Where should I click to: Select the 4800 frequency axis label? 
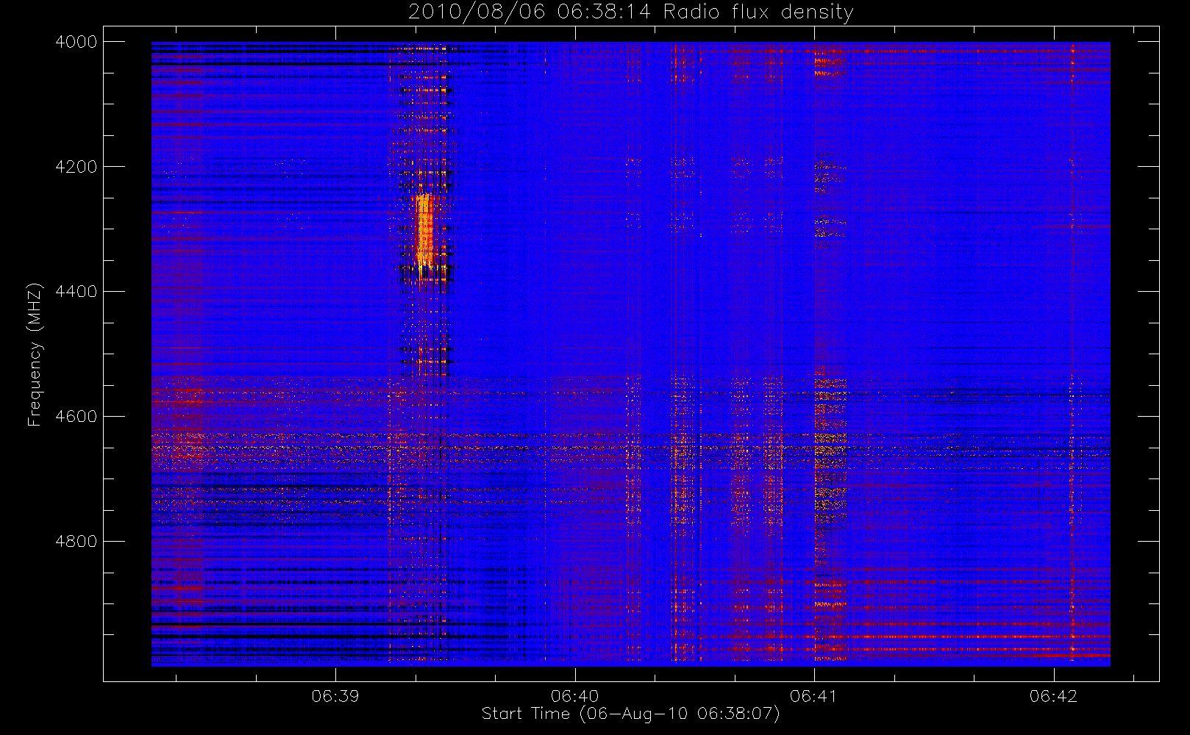(76, 542)
